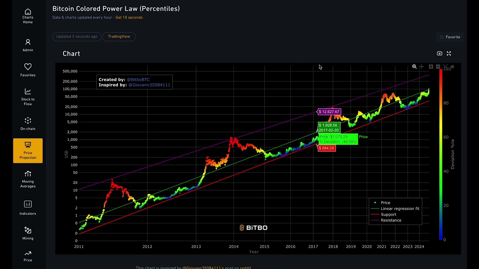
Task: Click the plot Autoscale icon
Action: (x=445, y=67)
